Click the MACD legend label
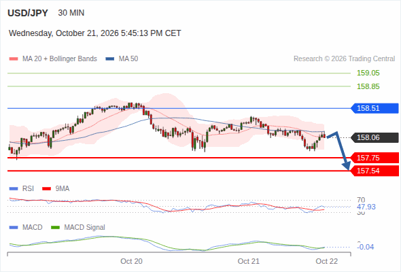401x272 pixels. point(32,228)
